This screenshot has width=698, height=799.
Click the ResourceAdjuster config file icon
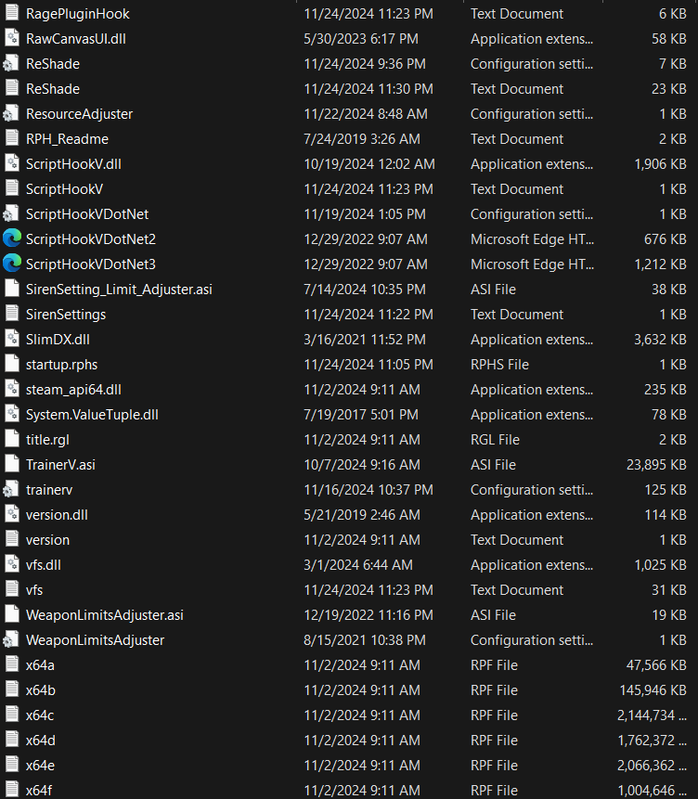(12, 114)
